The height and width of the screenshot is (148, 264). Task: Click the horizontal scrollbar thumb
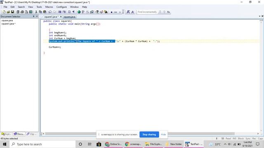(x=140, y=134)
